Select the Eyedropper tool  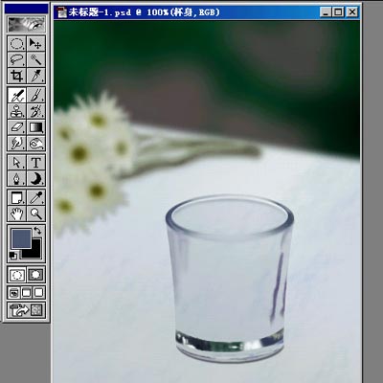tap(35, 197)
